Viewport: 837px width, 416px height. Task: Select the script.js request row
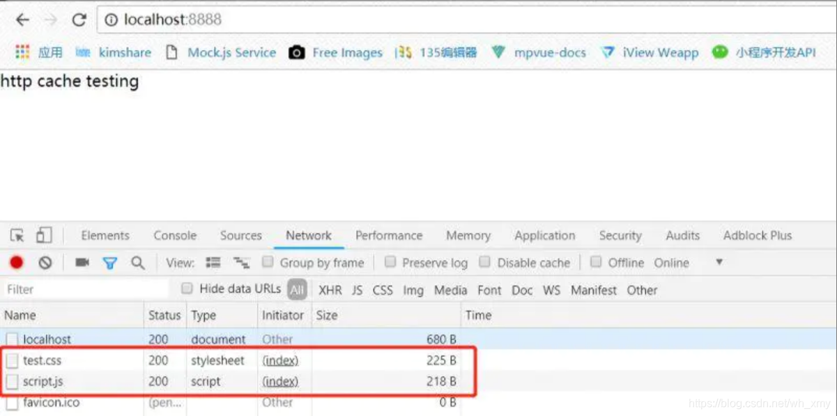[418, 381]
